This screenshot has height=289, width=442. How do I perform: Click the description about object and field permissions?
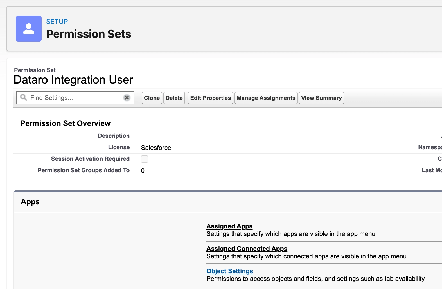(315, 279)
